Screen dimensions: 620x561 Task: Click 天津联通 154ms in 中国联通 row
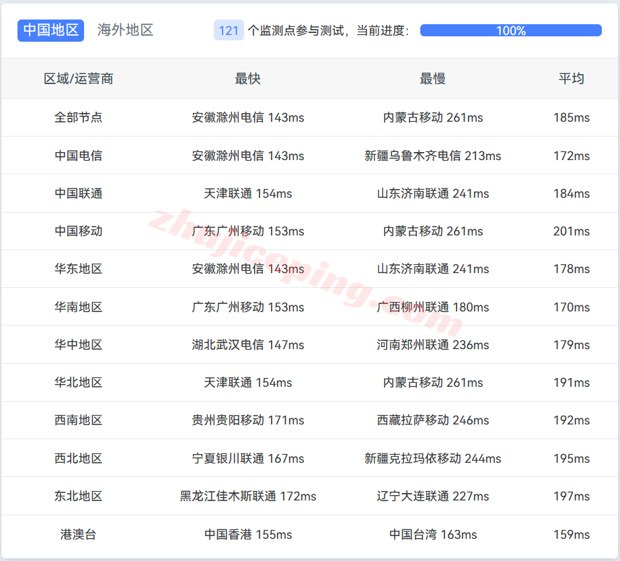coord(248,194)
